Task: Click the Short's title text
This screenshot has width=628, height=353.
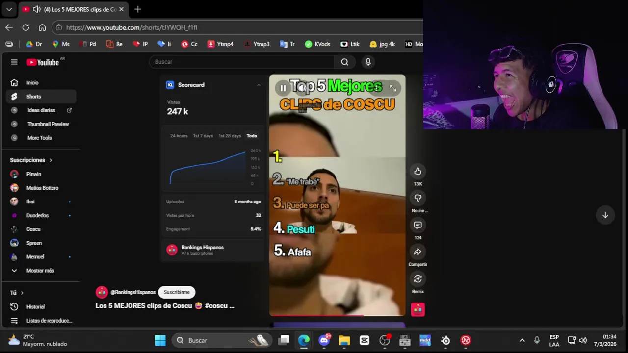Action: pos(165,305)
